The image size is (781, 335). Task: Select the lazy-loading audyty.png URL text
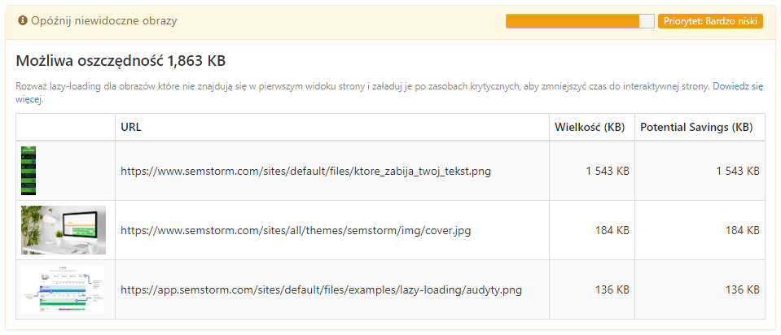[321, 290]
